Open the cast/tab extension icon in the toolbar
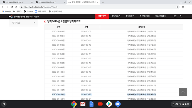 [183, 7]
